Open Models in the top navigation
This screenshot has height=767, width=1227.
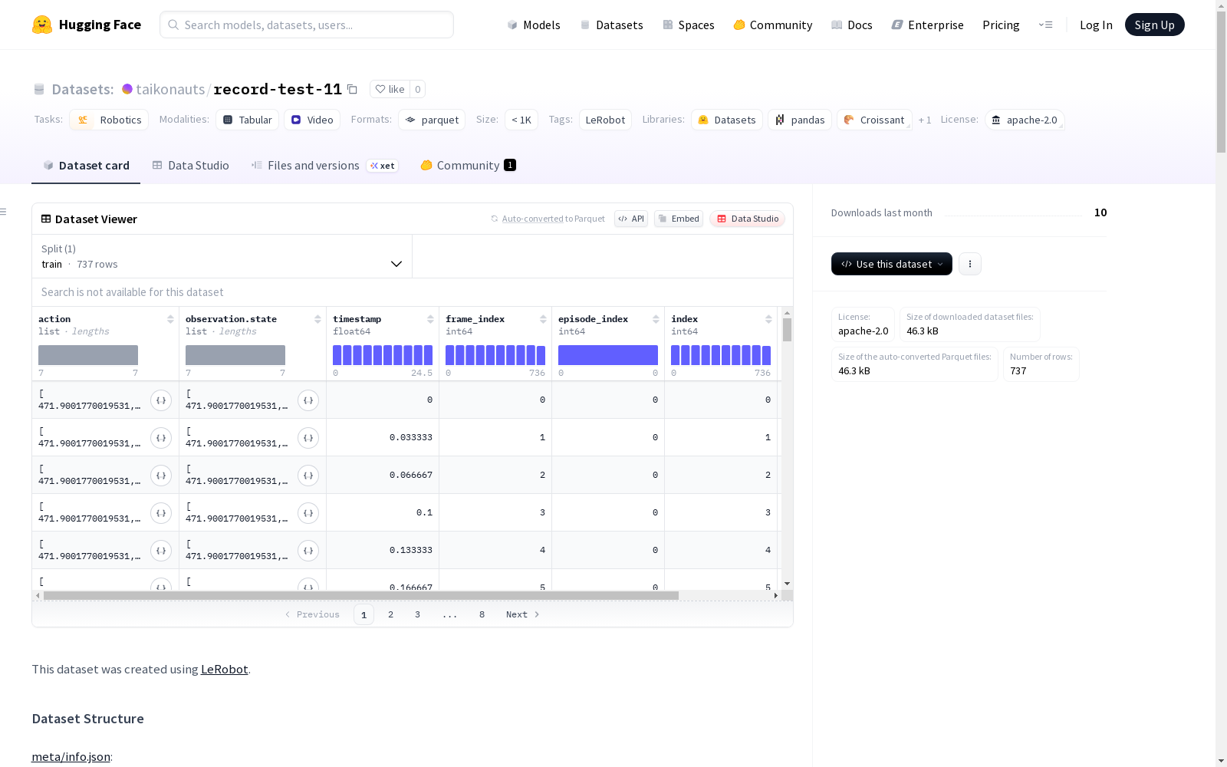point(534,25)
